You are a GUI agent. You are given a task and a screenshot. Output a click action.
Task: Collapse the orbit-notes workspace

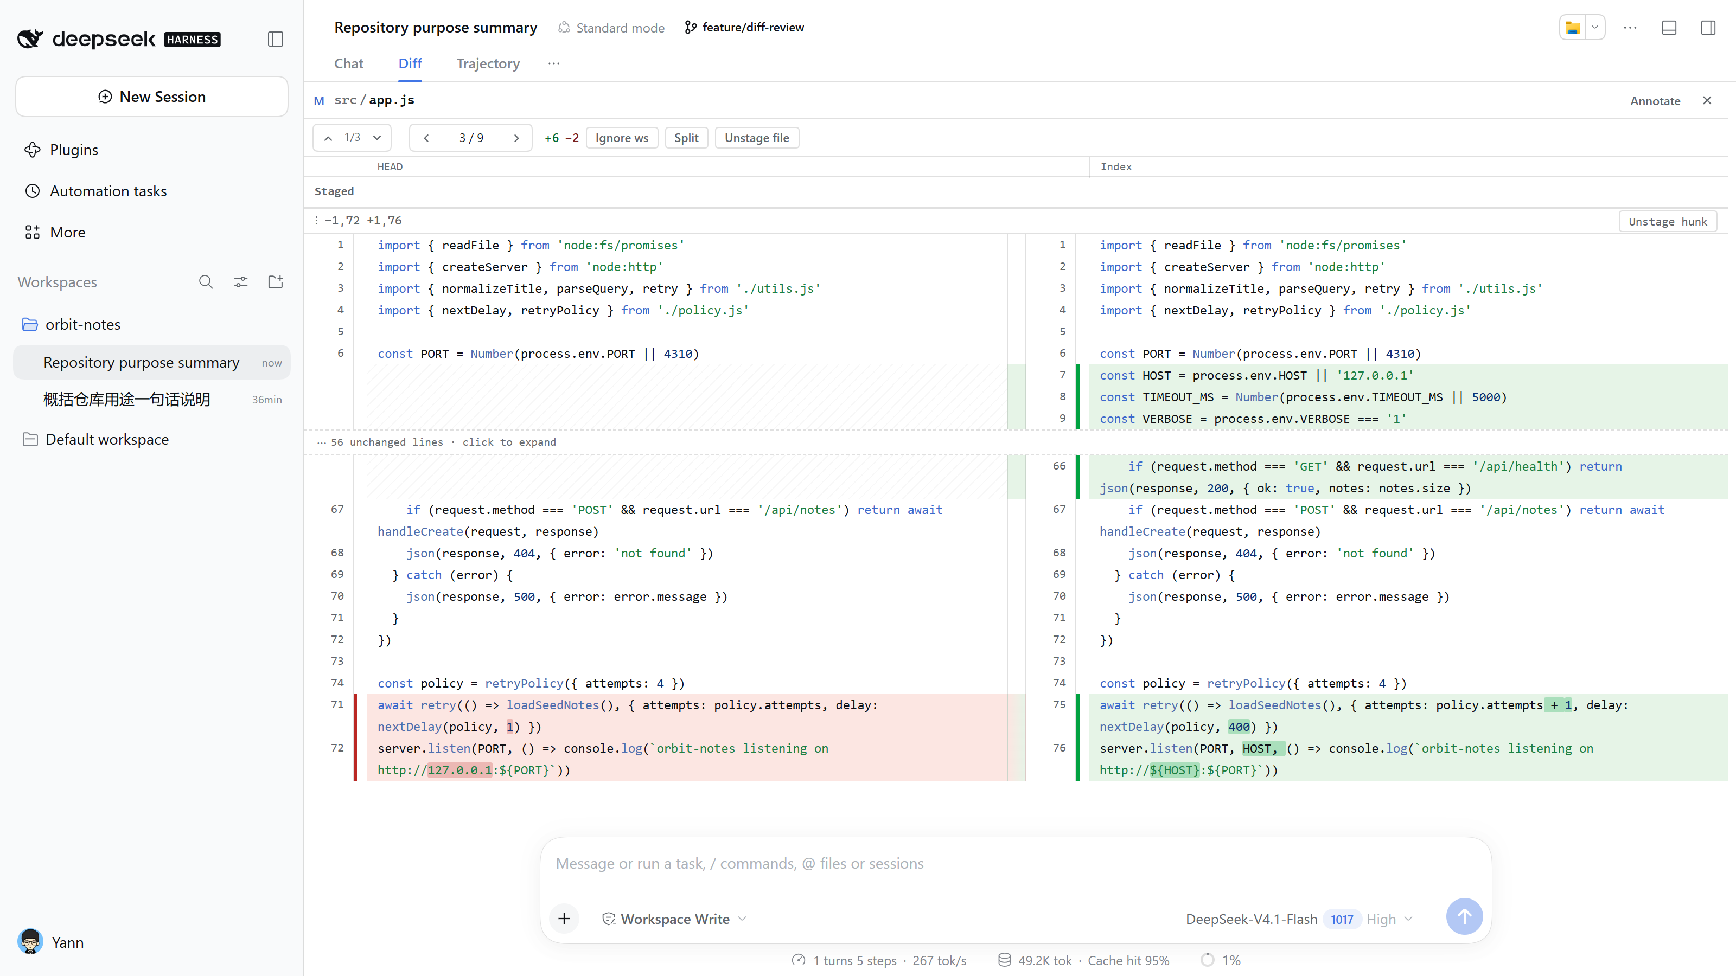152,324
